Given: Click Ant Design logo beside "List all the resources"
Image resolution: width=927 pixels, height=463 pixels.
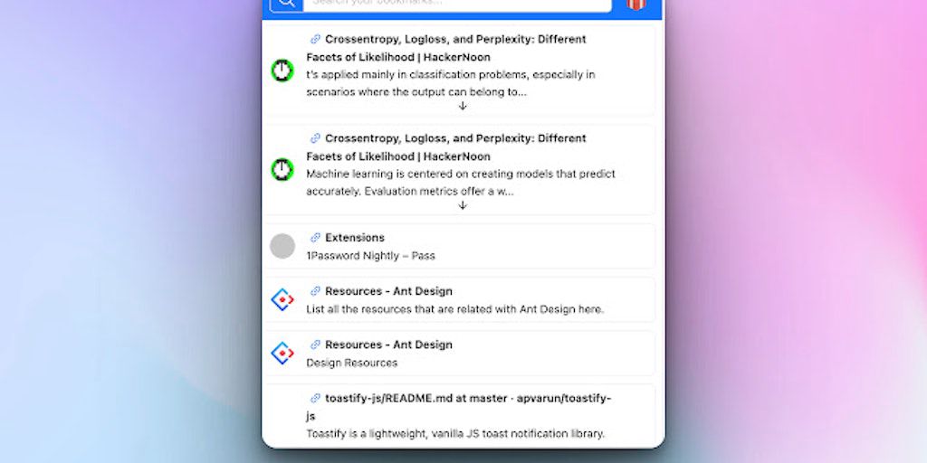Looking at the screenshot, I should (282, 299).
